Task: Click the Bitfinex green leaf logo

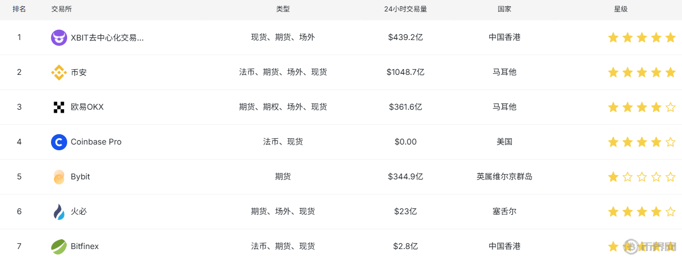Action: 59,246
